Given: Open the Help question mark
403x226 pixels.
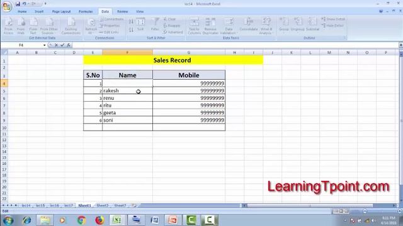Looking at the screenshot, I should (x=381, y=11).
